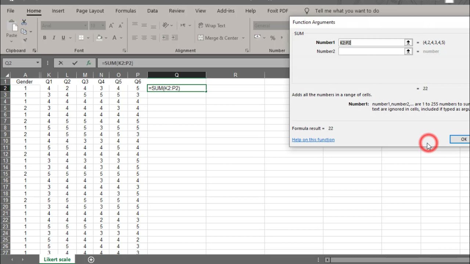The image size is (470, 264).
Task: Switch to the Insert tab
Action: (58, 11)
